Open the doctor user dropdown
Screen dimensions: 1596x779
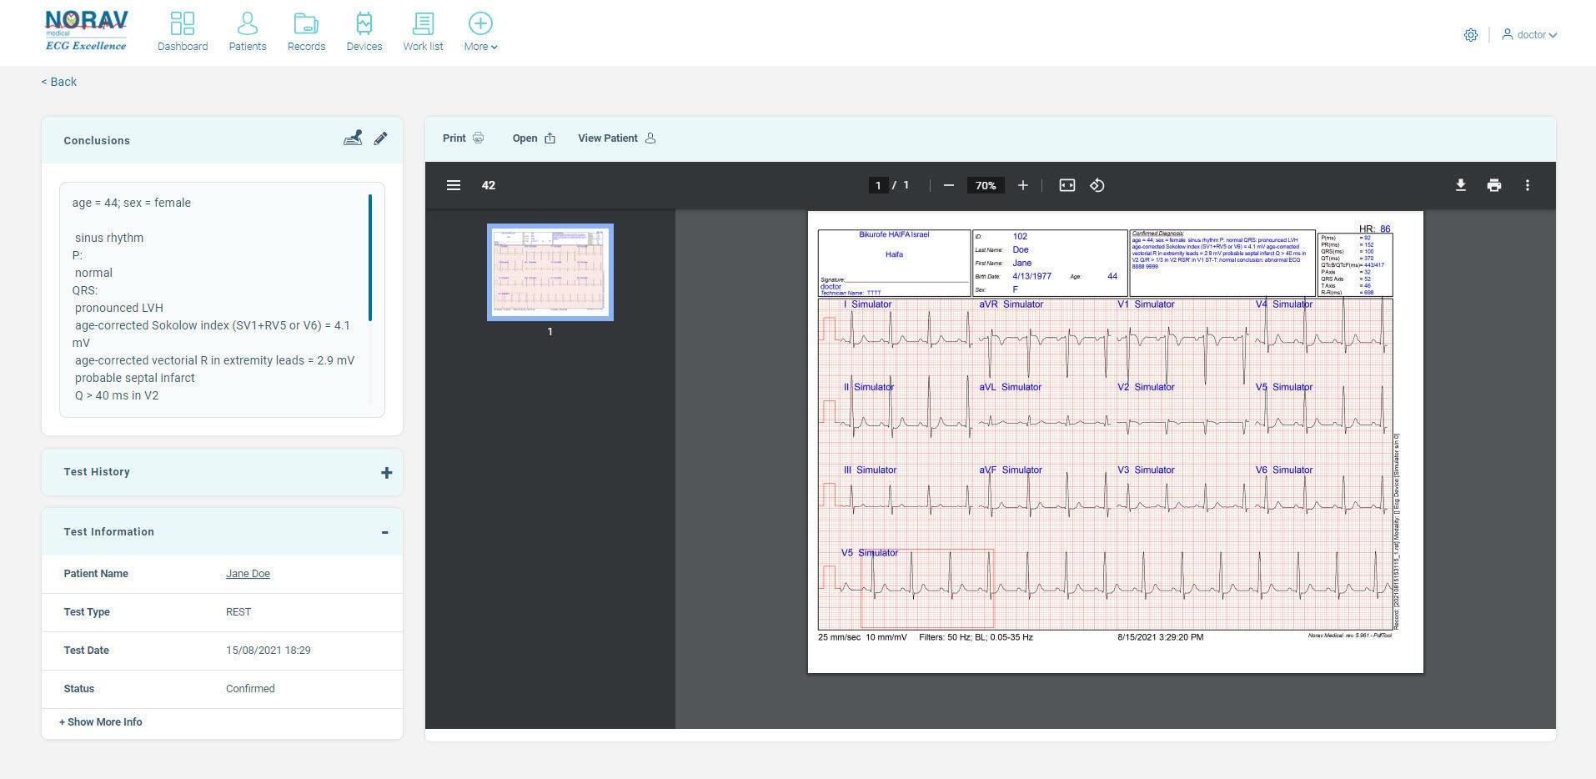point(1530,35)
